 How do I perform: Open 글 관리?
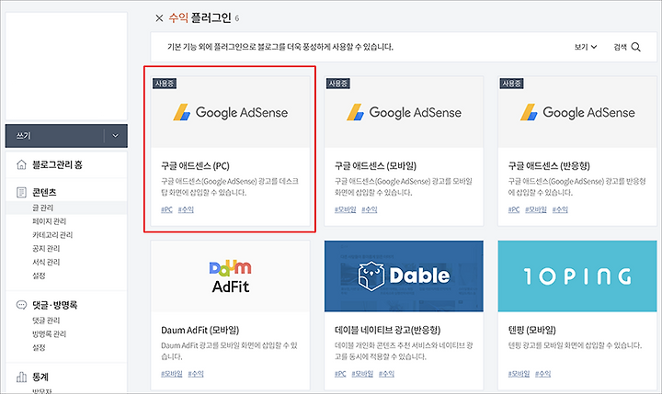42,208
